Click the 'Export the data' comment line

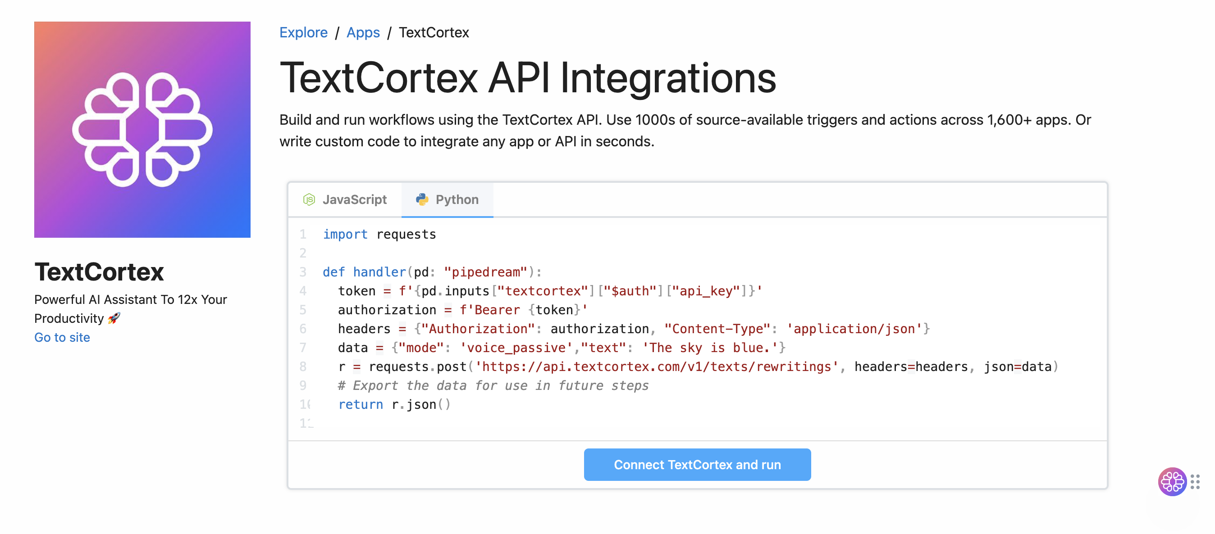tap(493, 385)
